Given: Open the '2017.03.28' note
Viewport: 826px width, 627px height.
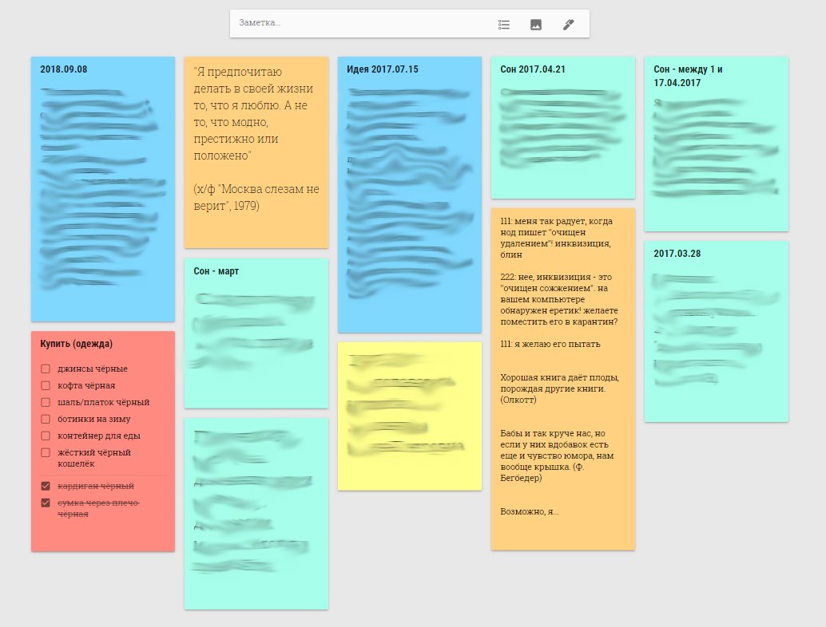Looking at the screenshot, I should 716,331.
